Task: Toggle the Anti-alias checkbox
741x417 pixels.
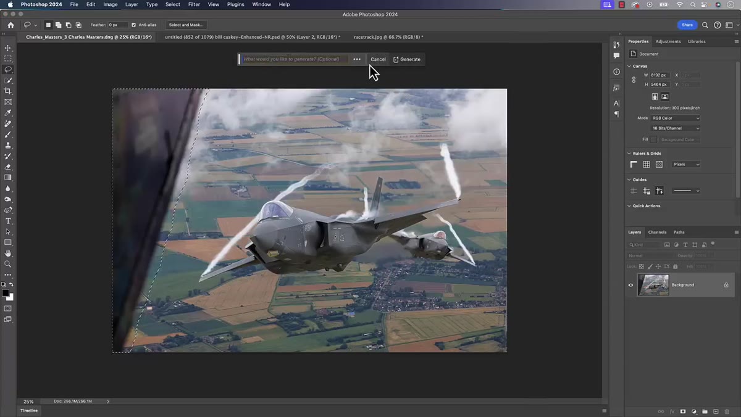Action: coord(133,25)
